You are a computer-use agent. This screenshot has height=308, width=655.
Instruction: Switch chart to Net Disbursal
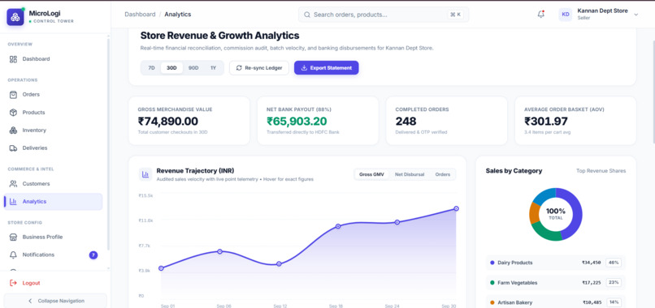click(x=410, y=174)
